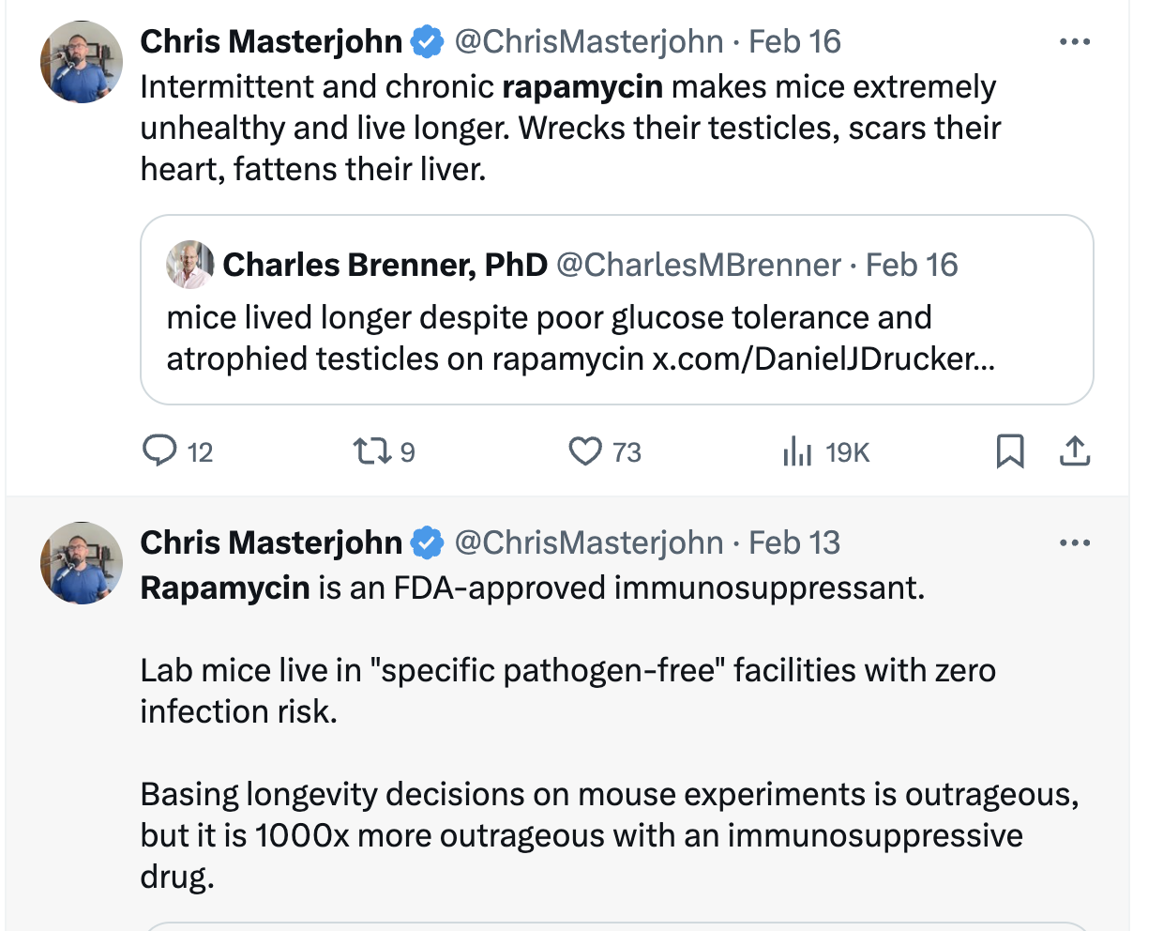
Task: Open more options menu for Feb 16 tweet
Action: point(1075,41)
